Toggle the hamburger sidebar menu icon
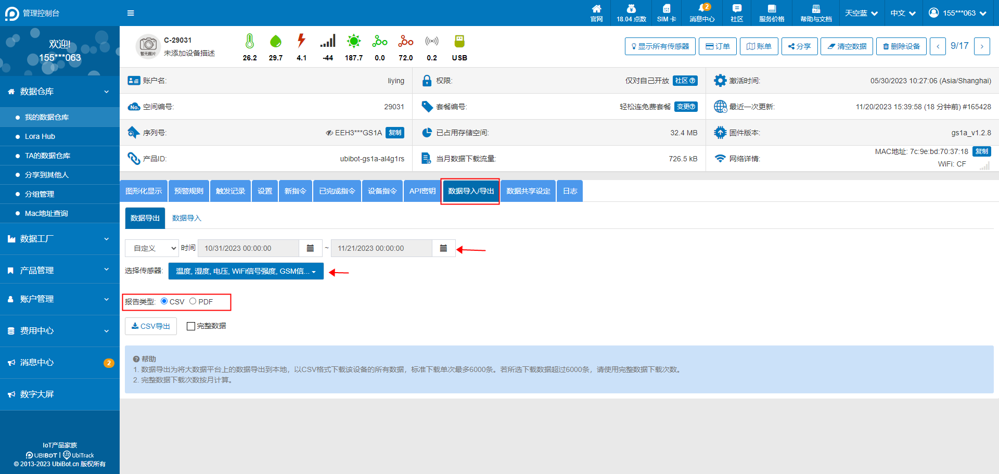This screenshot has width=999, height=474. tap(131, 13)
